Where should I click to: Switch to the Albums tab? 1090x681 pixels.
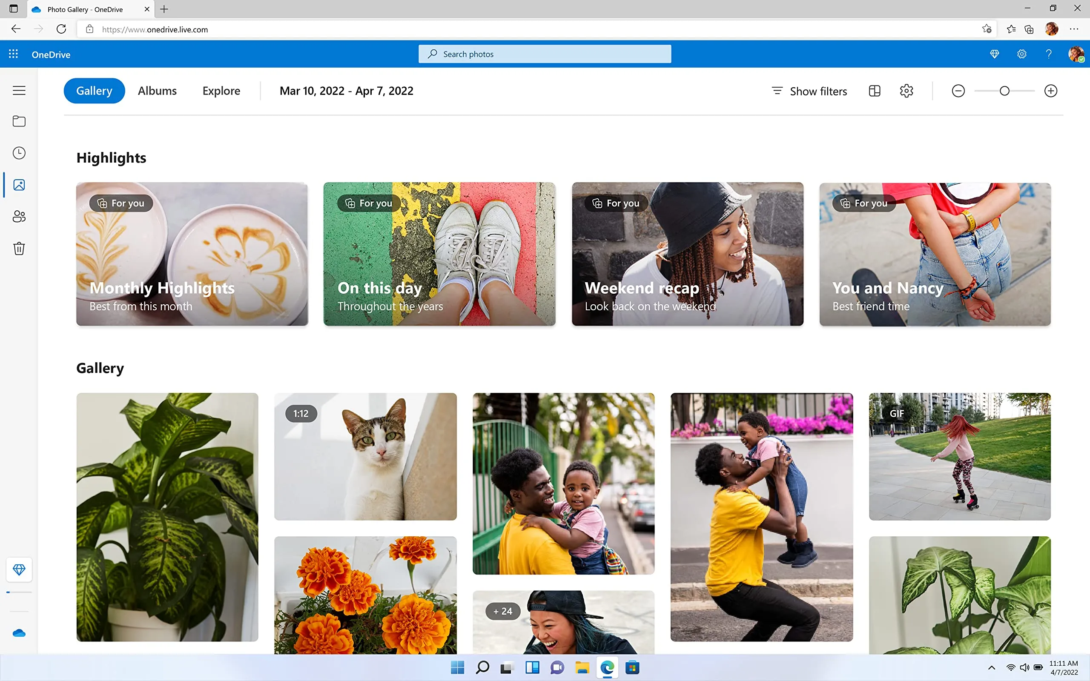point(157,91)
